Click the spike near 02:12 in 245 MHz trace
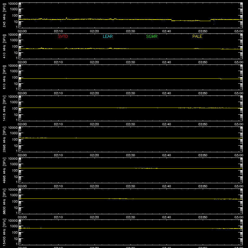The image size is (248, 248). (x=66, y=18)
